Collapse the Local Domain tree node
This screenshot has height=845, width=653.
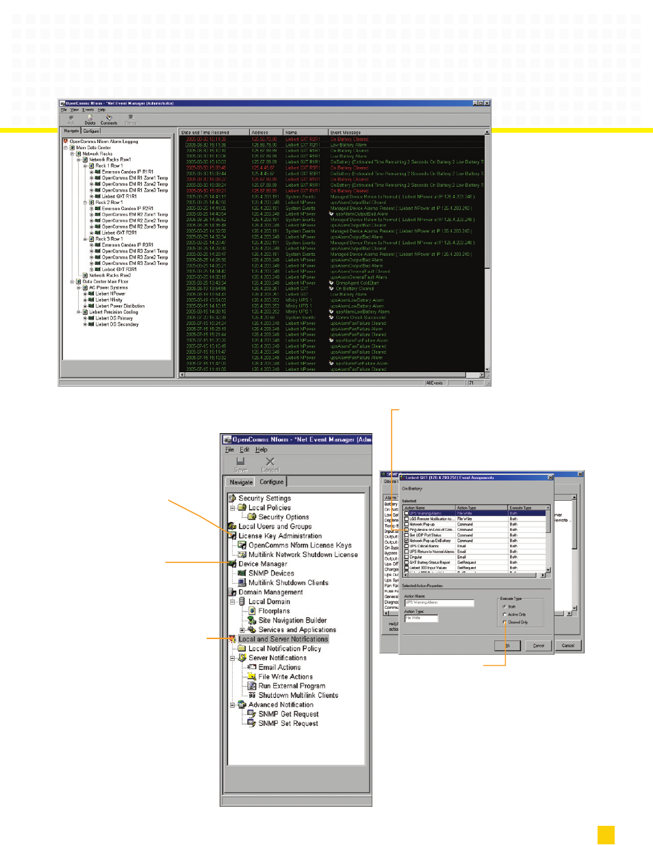point(233,601)
